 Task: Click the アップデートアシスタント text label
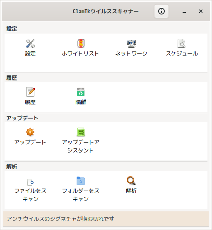(81, 146)
